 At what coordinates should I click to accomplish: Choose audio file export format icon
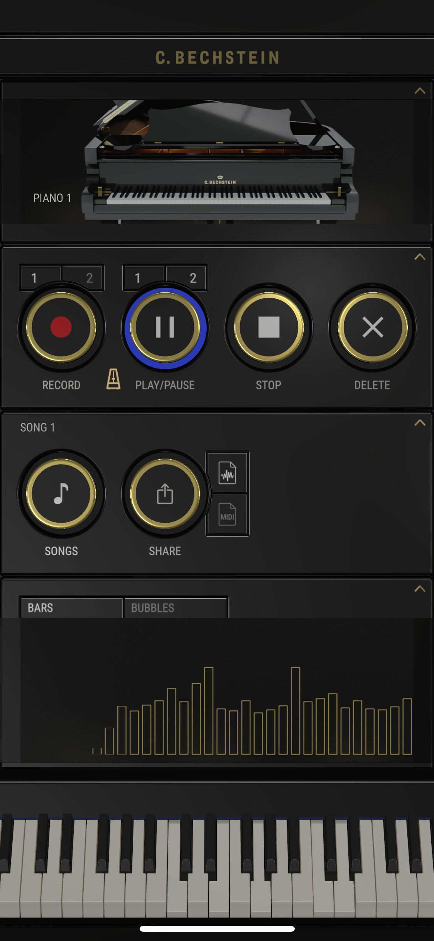(227, 473)
